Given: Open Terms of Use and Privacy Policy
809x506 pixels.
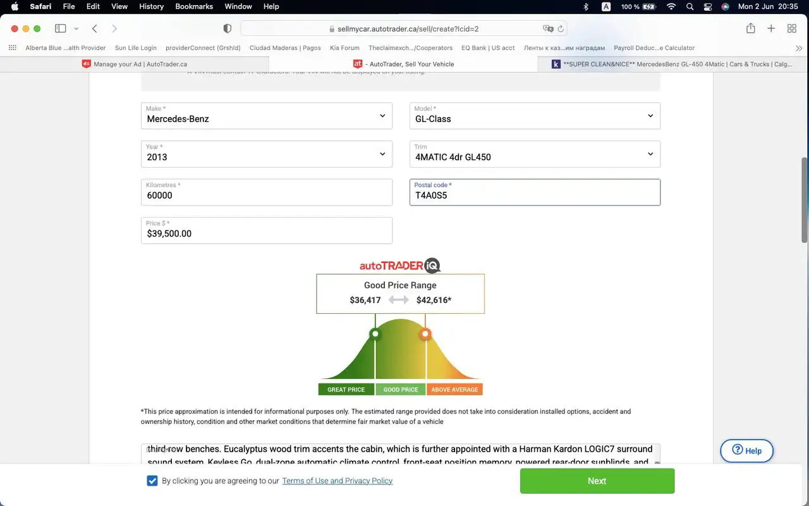Looking at the screenshot, I should 338,481.
